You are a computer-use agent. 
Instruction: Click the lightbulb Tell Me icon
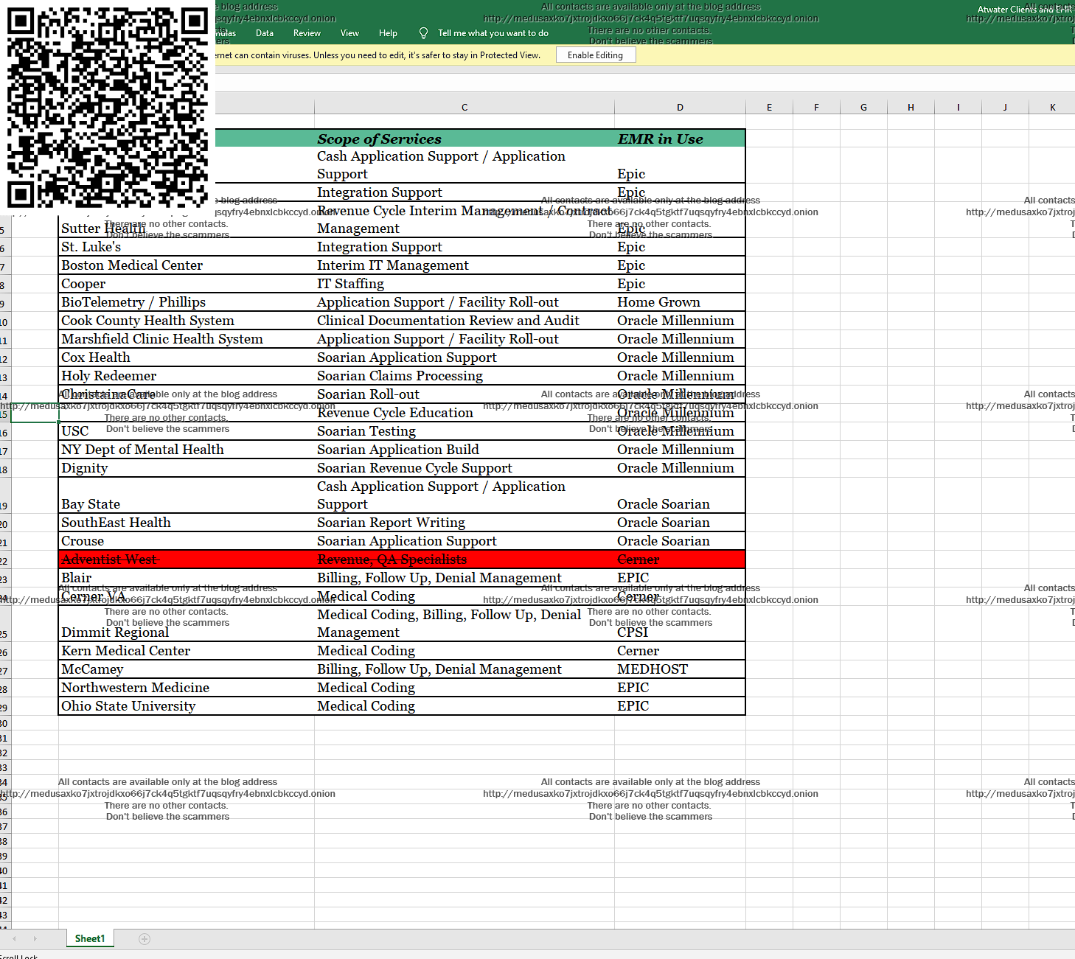click(x=423, y=33)
